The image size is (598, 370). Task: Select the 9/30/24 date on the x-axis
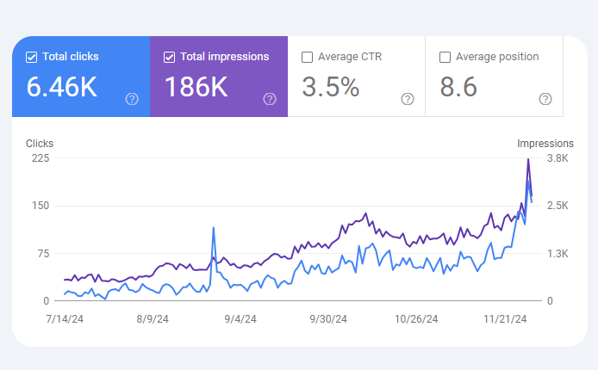coord(327,318)
